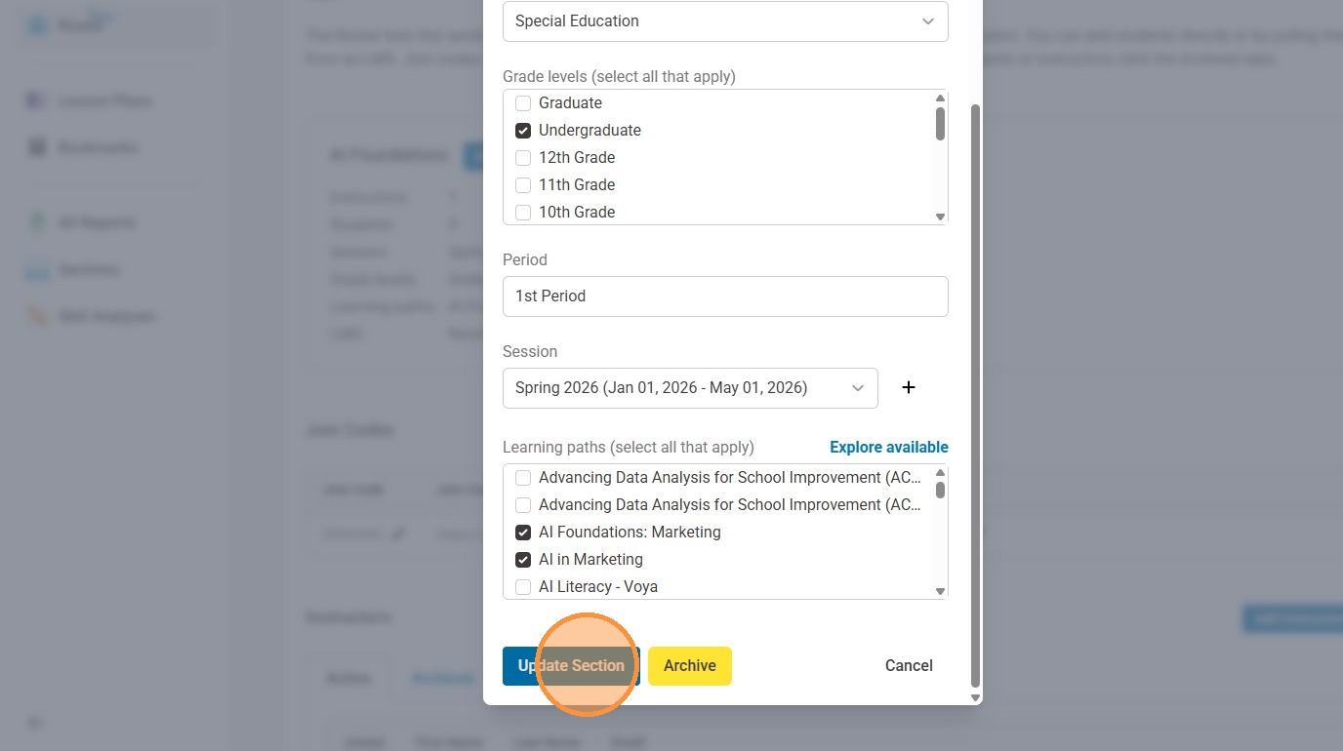1343x751 pixels.
Task: Click the Grade levels scrollbar thumb
Action: 940,123
